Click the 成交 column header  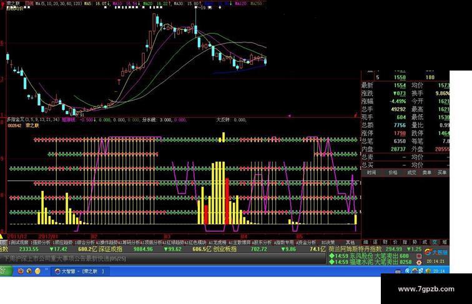pos(411,172)
